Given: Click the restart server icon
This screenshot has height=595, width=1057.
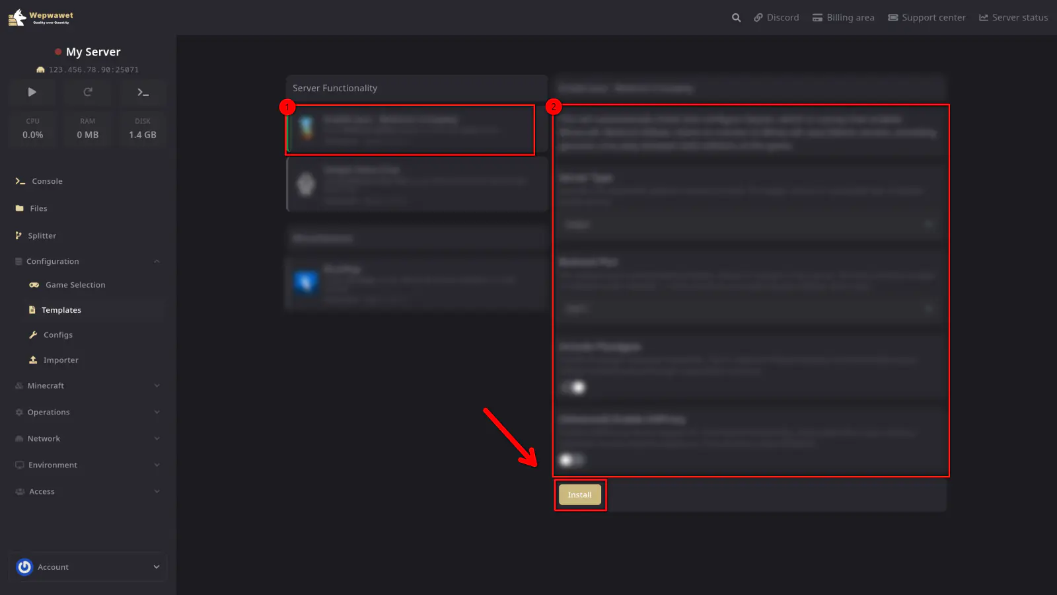Looking at the screenshot, I should pos(87,93).
